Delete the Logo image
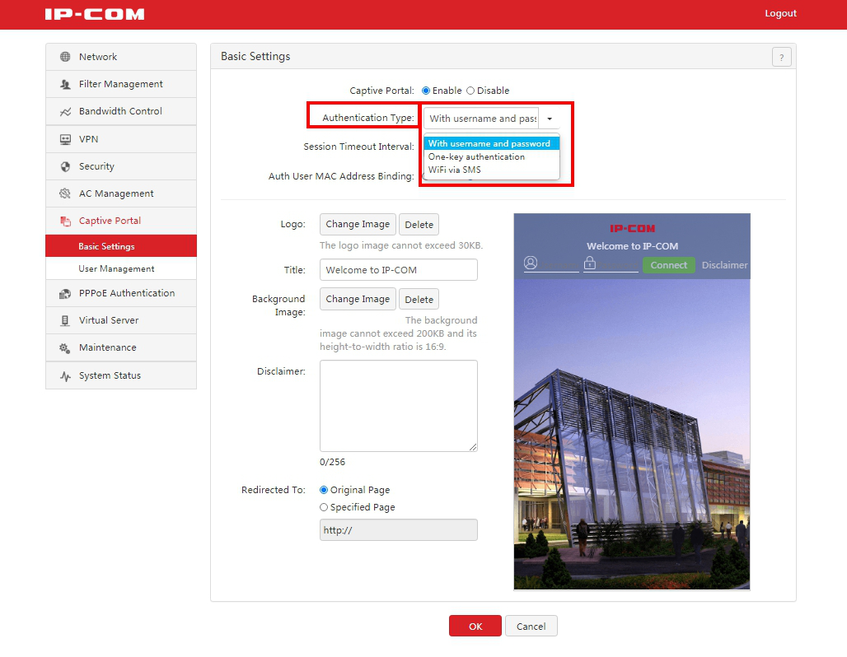The height and width of the screenshot is (657, 847). tap(419, 225)
